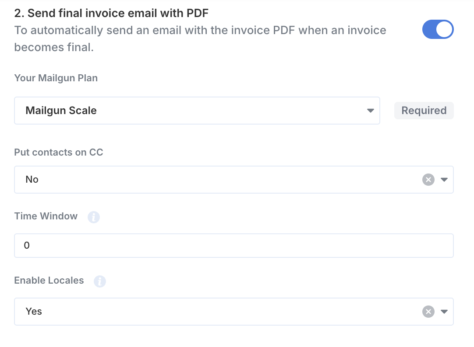Viewport: 474px width, 347px height.
Task: Clear the Put contacts on CC selection
Action: [x=428, y=180]
